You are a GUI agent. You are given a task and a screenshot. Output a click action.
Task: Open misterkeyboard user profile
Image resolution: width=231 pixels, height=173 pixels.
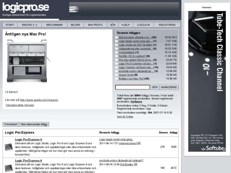click(x=128, y=143)
